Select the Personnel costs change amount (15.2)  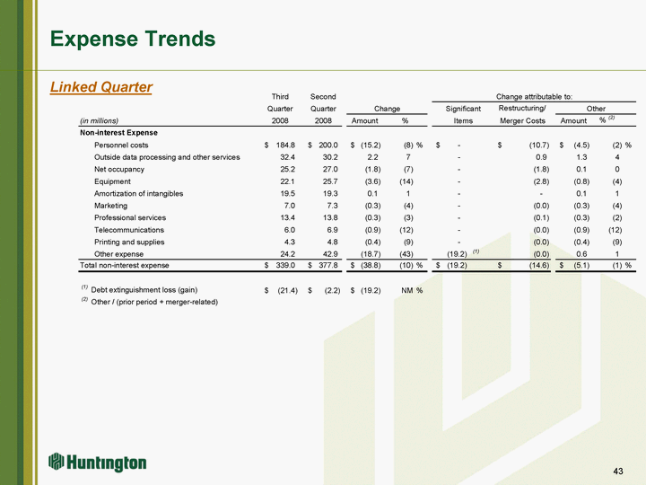tap(371, 145)
